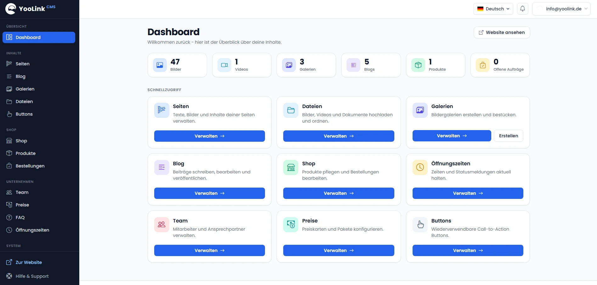The width and height of the screenshot is (597, 285).
Task: Open Hilfe & Support link
Action: click(x=39, y=276)
